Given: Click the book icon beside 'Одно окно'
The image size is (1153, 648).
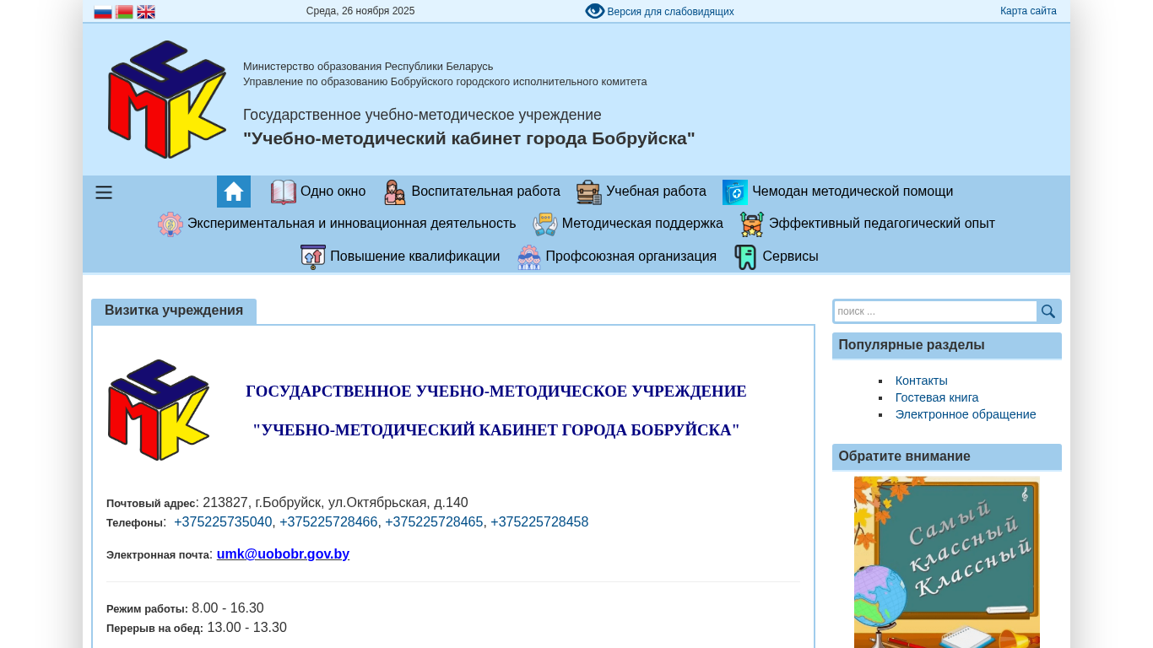Looking at the screenshot, I should click(284, 192).
